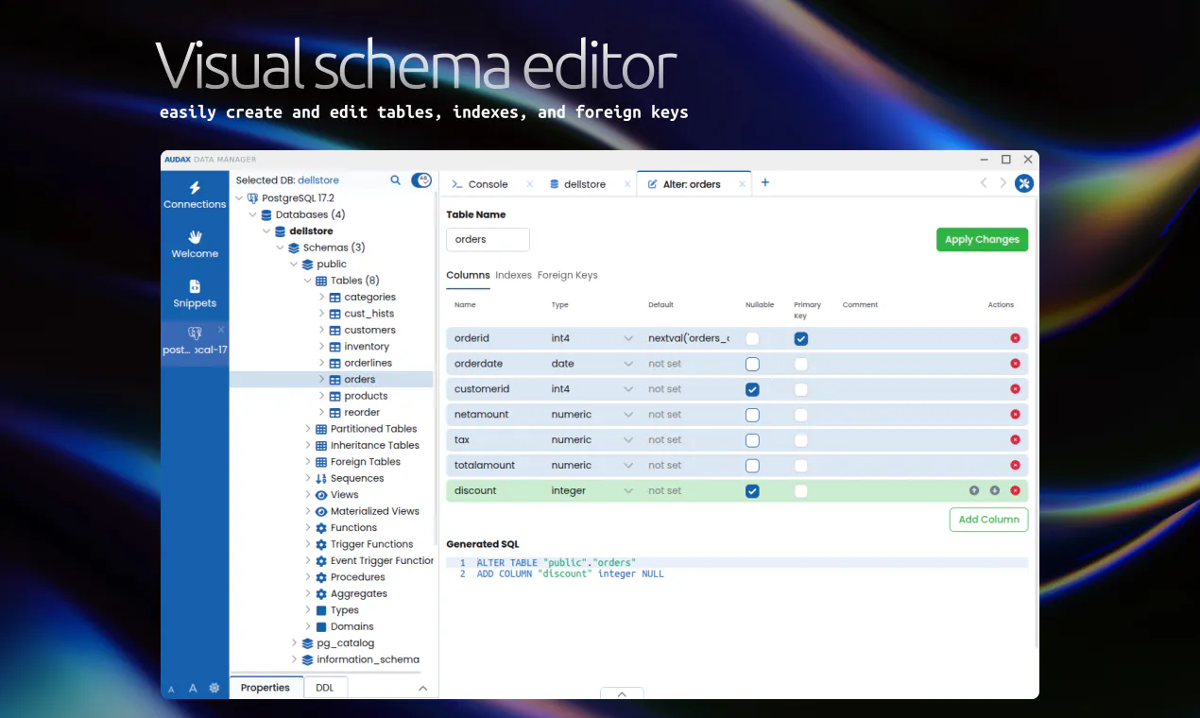The width and height of the screenshot is (1200, 718).
Task: Open the Foreign Keys tab
Action: pyautogui.click(x=567, y=275)
